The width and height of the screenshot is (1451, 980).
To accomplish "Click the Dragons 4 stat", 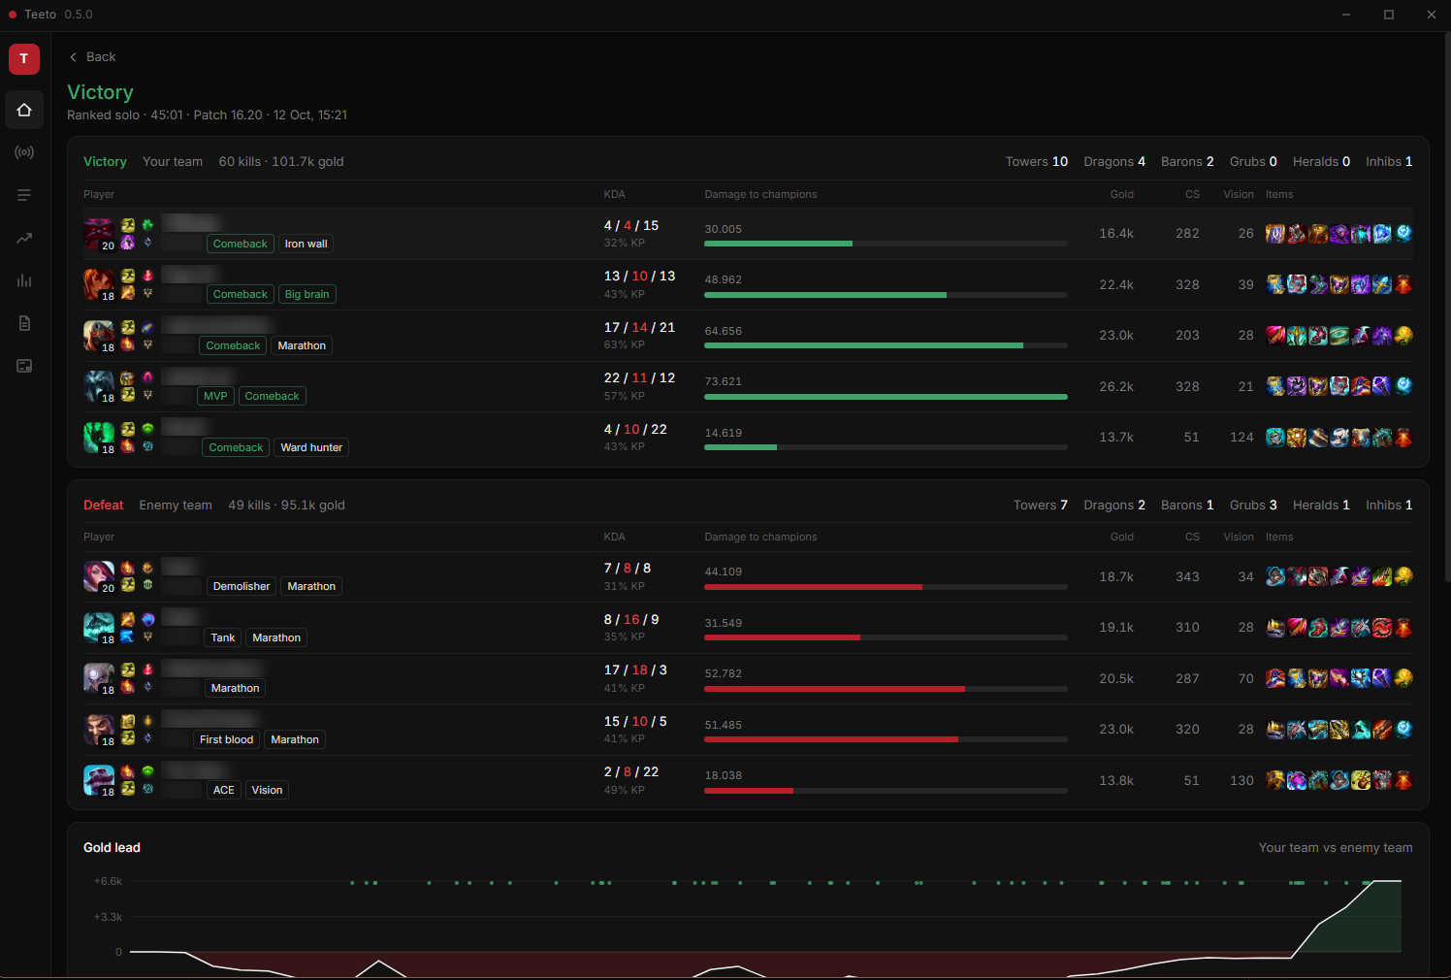I will (x=1114, y=162).
